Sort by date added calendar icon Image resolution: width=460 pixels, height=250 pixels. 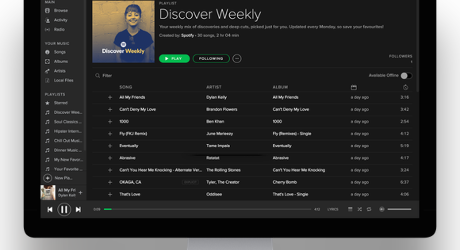(x=354, y=87)
